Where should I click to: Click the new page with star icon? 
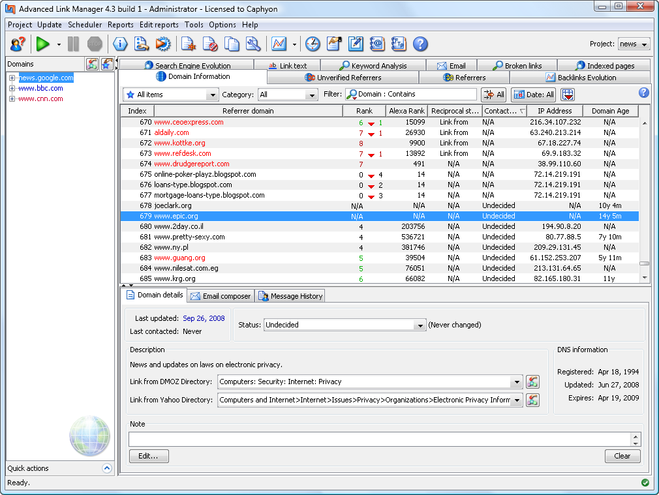[189, 44]
